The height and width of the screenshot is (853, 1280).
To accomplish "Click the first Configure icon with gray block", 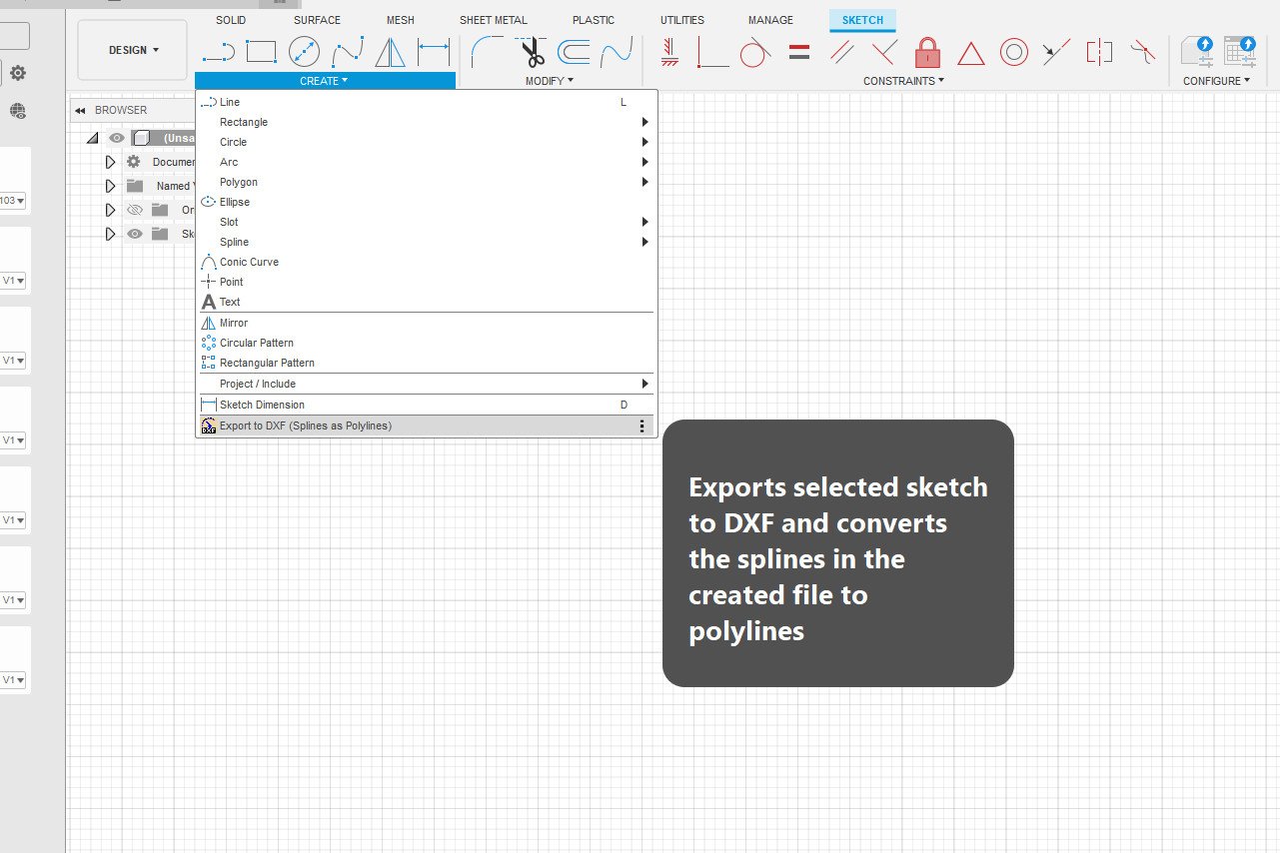I will [1197, 52].
